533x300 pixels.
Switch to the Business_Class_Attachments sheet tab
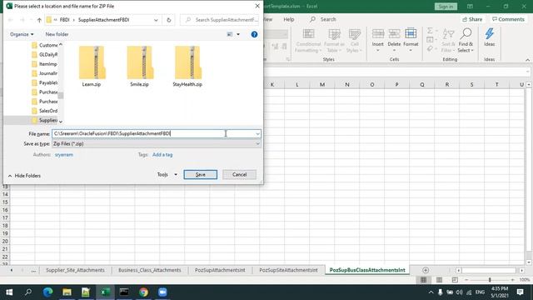point(150,270)
